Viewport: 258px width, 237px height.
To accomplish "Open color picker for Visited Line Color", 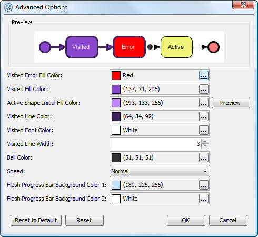I will [x=204, y=116].
